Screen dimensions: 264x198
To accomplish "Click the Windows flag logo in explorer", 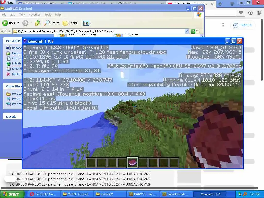I will (x=199, y=15).
